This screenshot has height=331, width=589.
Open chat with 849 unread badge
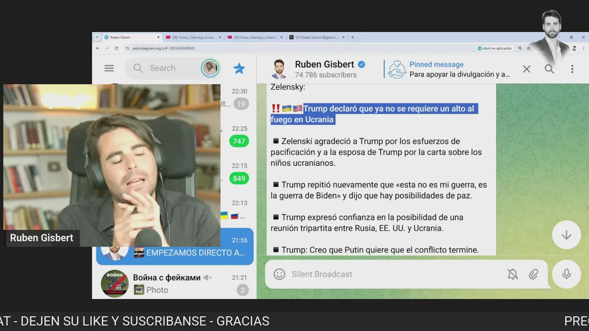click(x=239, y=178)
